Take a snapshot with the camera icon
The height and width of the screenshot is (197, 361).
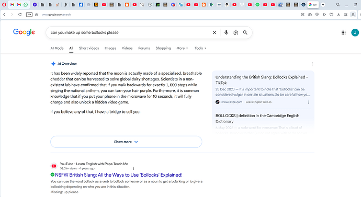310,15
